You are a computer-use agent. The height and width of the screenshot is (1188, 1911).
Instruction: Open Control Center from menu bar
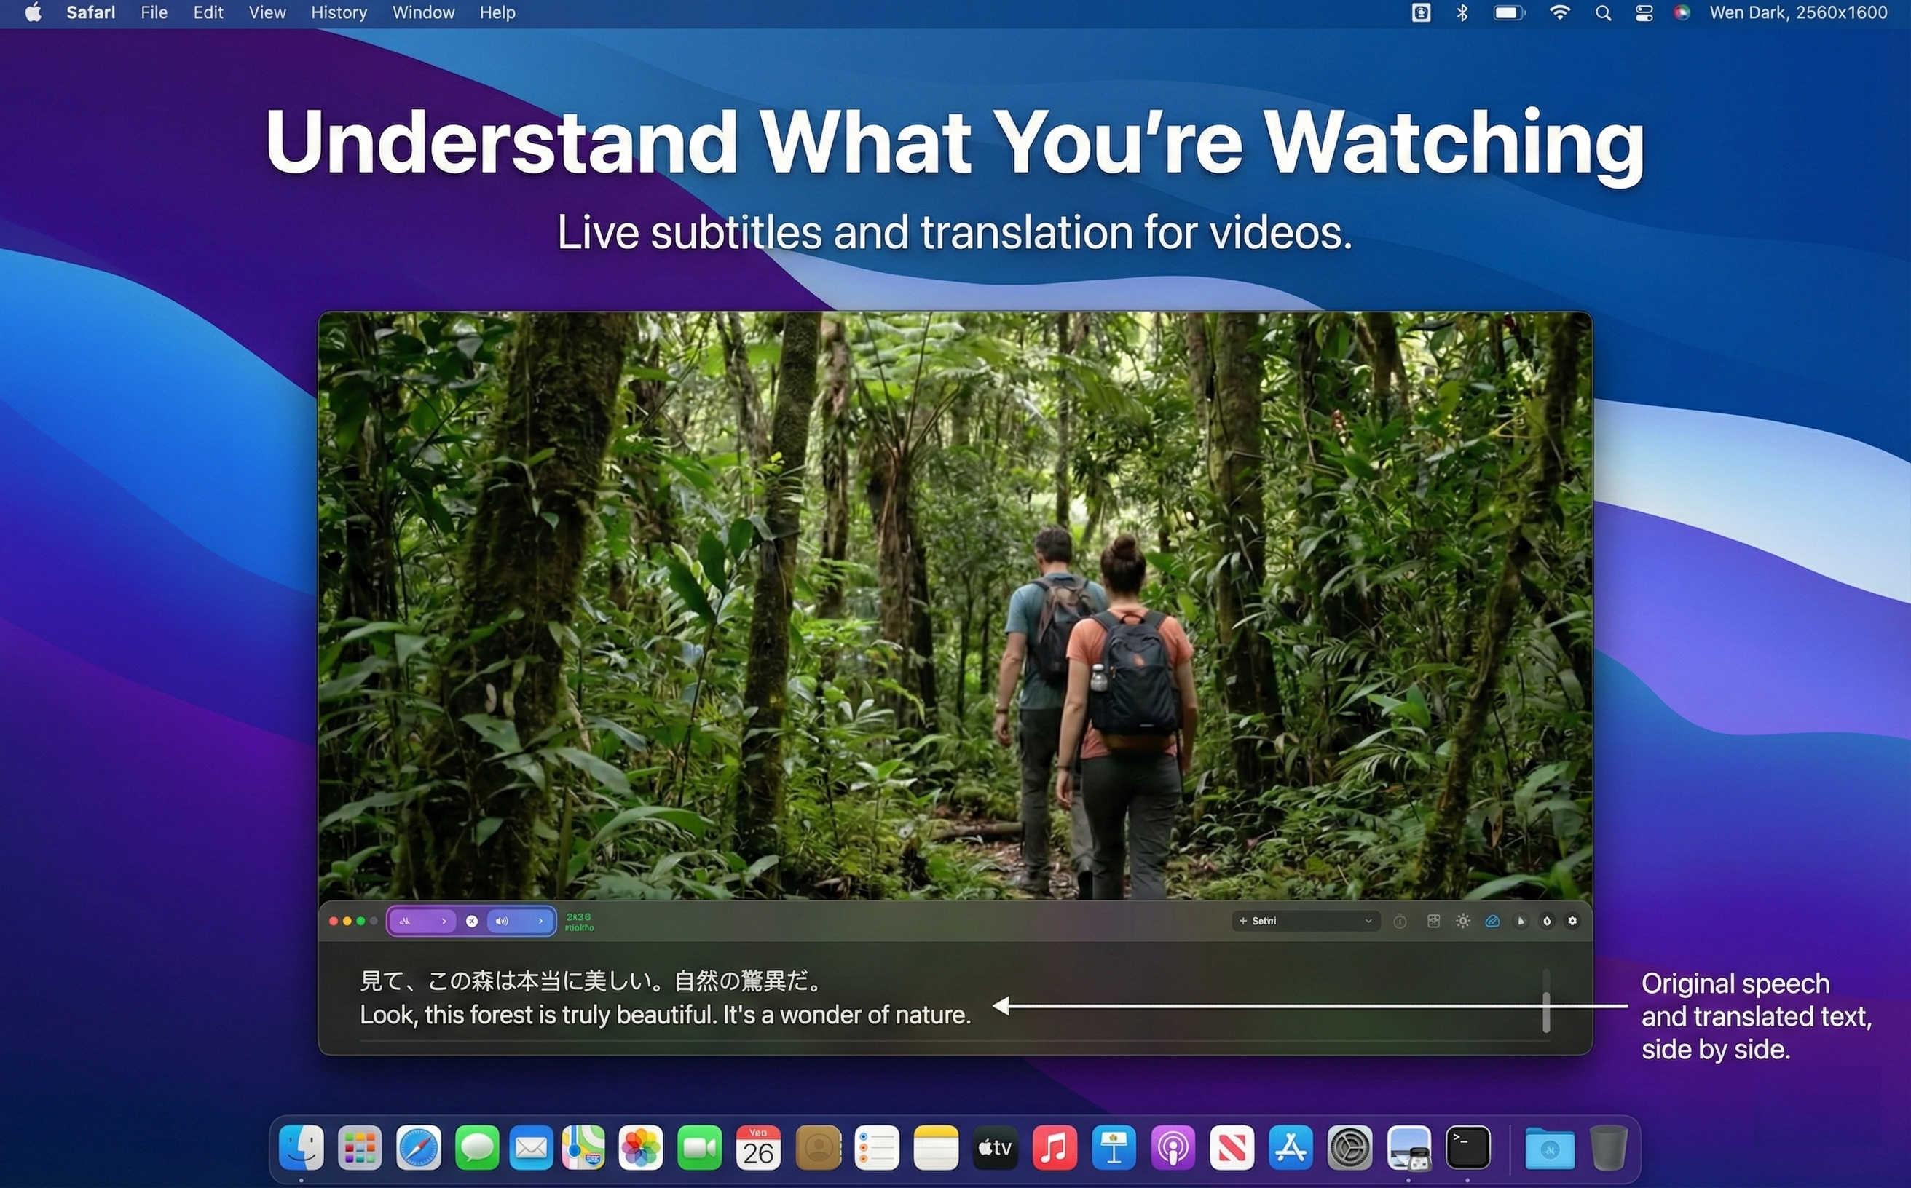[1644, 12]
